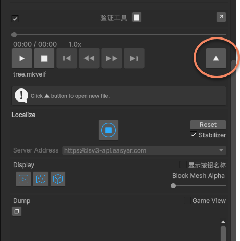
Task: Click the Fast-forward button
Action: [x=112, y=58]
